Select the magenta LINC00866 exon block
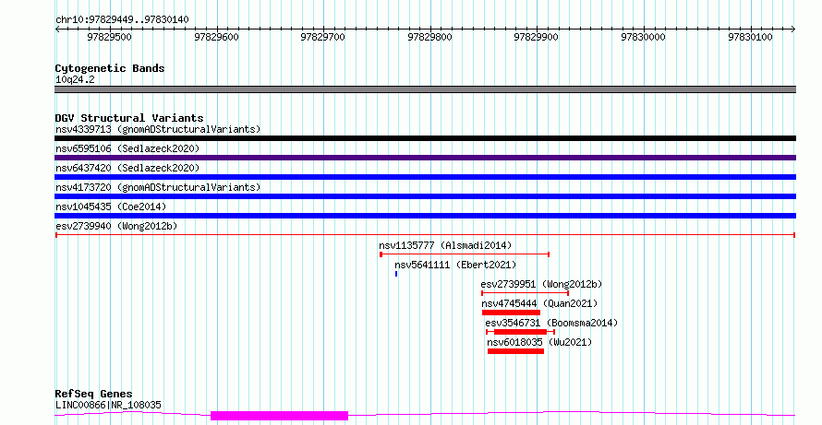The height and width of the screenshot is (425, 822). point(280,416)
